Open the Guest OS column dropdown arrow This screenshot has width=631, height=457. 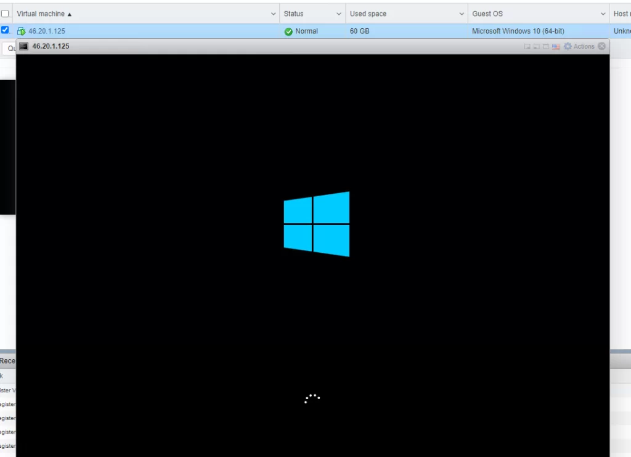pos(603,14)
